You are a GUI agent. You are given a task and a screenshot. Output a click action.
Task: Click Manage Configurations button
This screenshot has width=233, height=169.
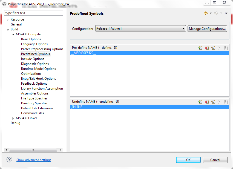tap(207, 29)
